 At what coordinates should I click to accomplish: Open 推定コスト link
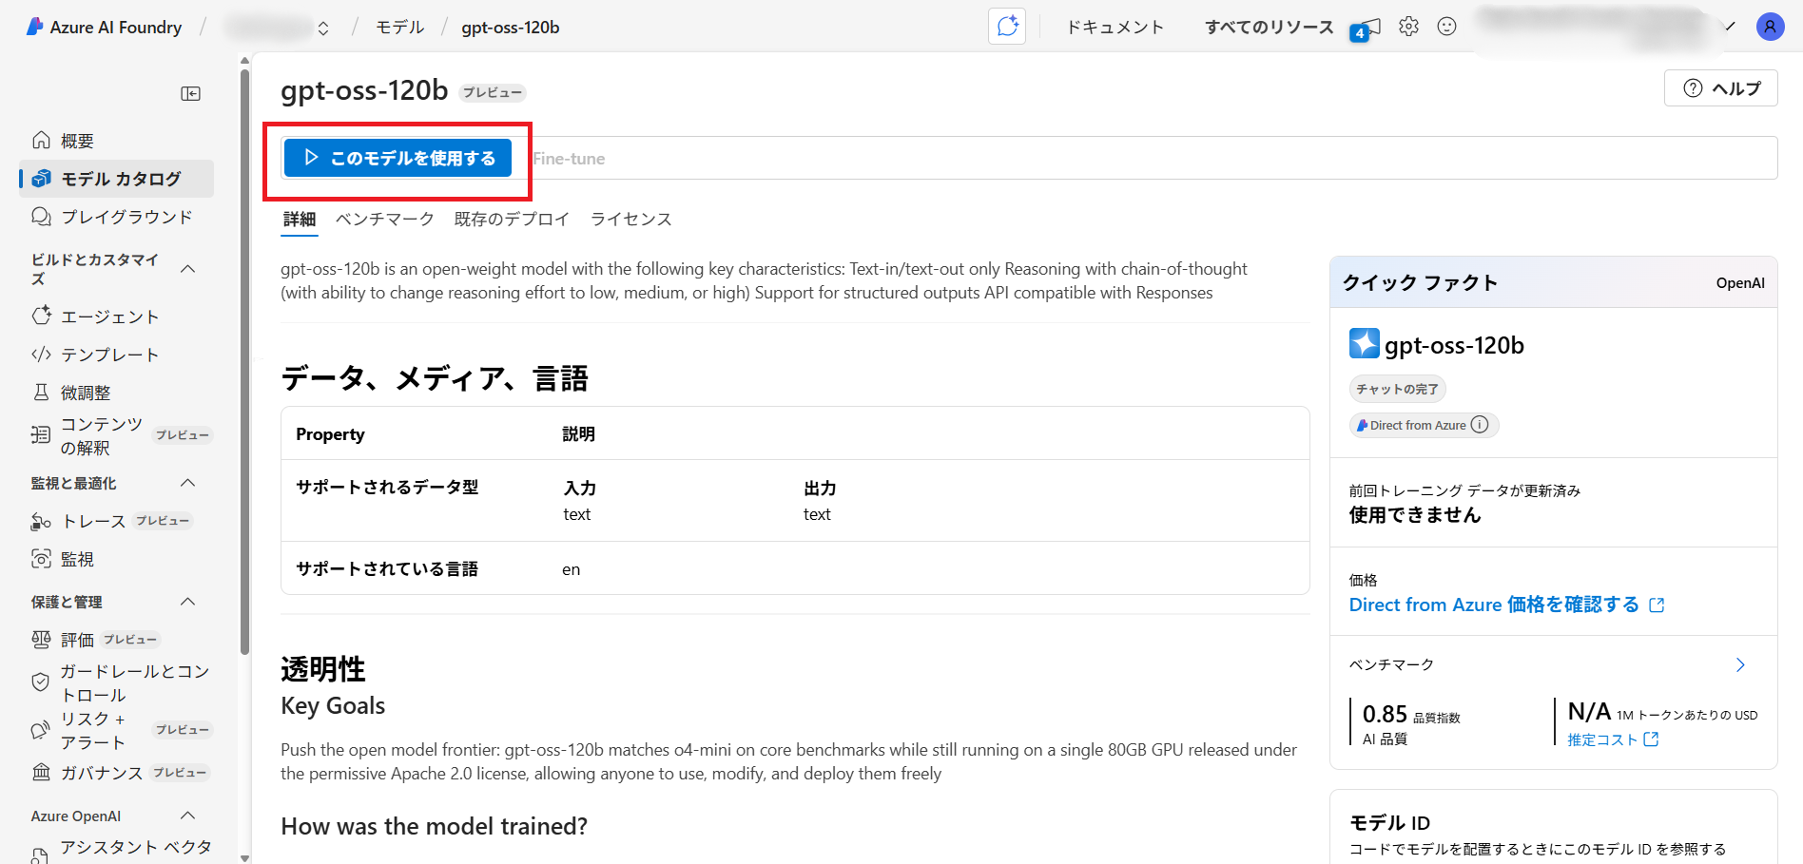(x=1613, y=739)
